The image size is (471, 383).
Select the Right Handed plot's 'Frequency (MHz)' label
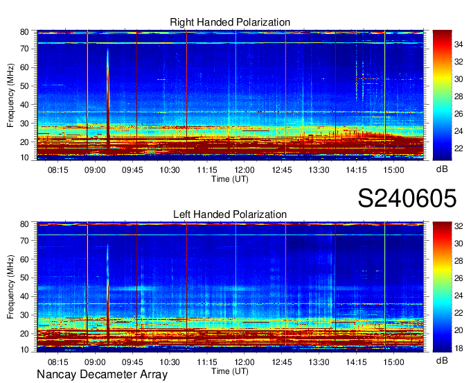point(10,95)
